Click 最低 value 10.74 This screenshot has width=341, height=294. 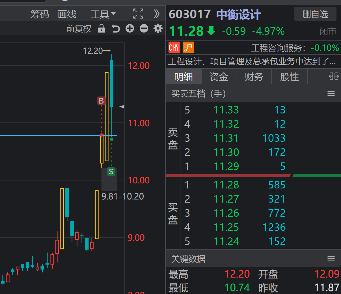pos(237,288)
